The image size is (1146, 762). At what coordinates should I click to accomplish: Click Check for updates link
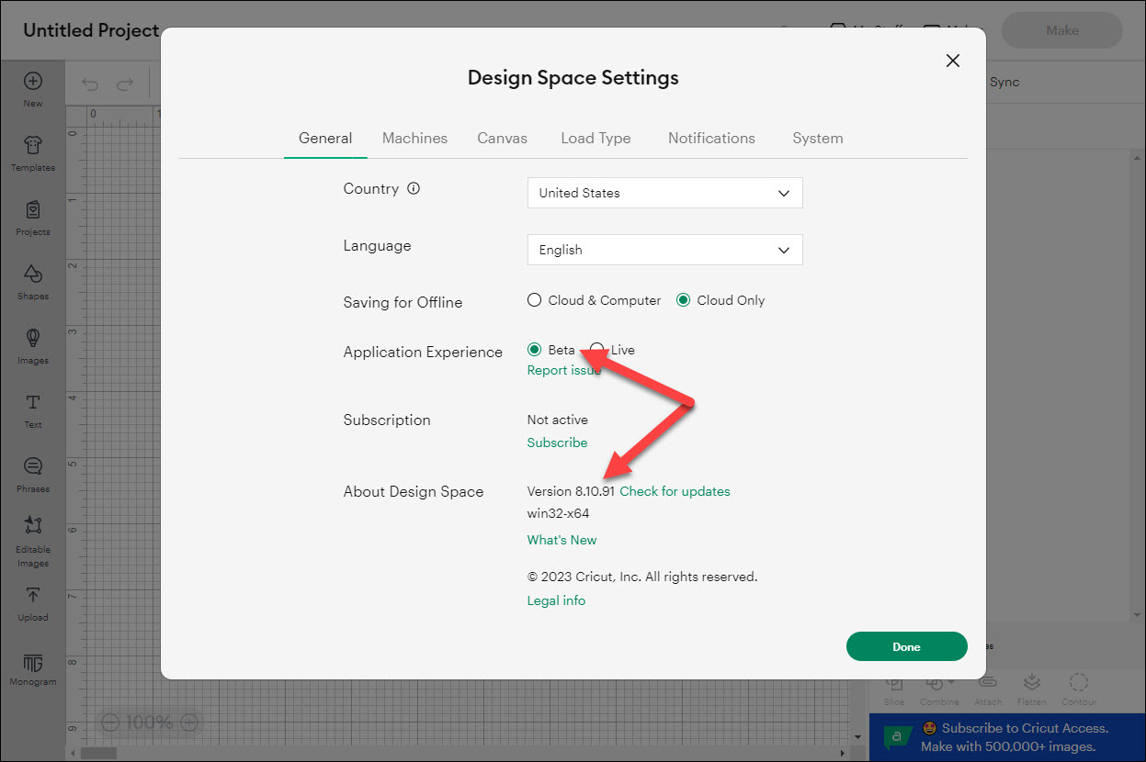point(675,491)
